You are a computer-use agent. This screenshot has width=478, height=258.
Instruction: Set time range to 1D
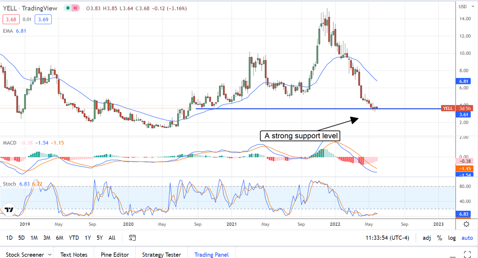9,238
